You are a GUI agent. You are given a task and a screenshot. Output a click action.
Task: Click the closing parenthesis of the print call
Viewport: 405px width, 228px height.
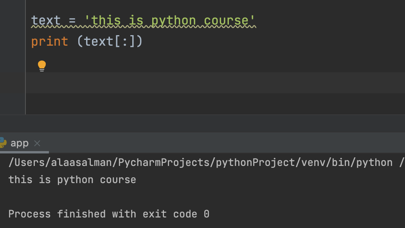pos(139,41)
